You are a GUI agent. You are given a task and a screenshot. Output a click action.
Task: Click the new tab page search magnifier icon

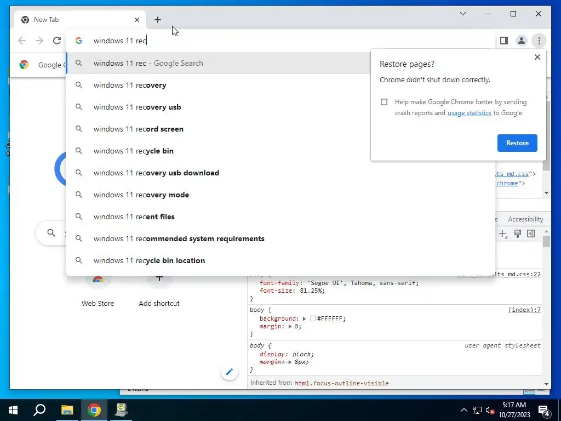click(x=51, y=233)
